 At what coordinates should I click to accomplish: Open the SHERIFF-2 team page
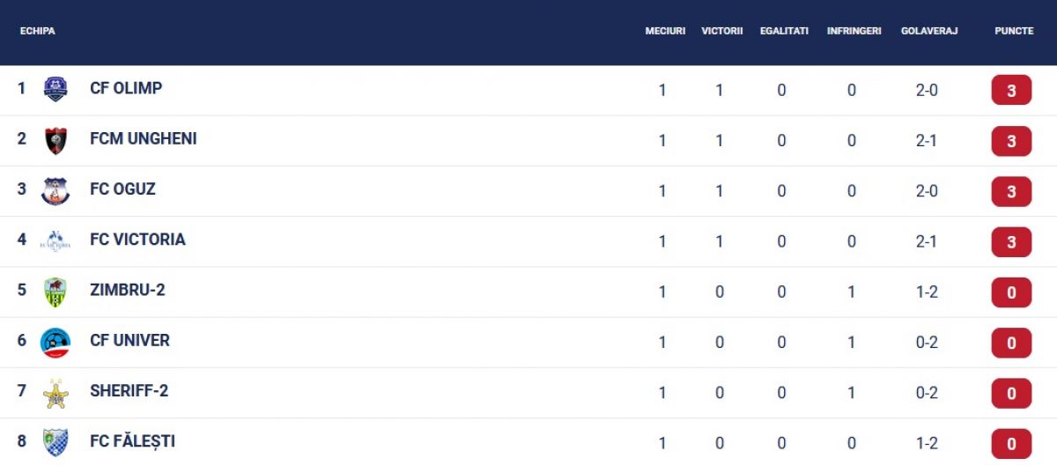pos(129,391)
